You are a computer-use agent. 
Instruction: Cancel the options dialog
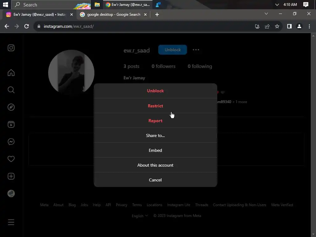click(156, 180)
